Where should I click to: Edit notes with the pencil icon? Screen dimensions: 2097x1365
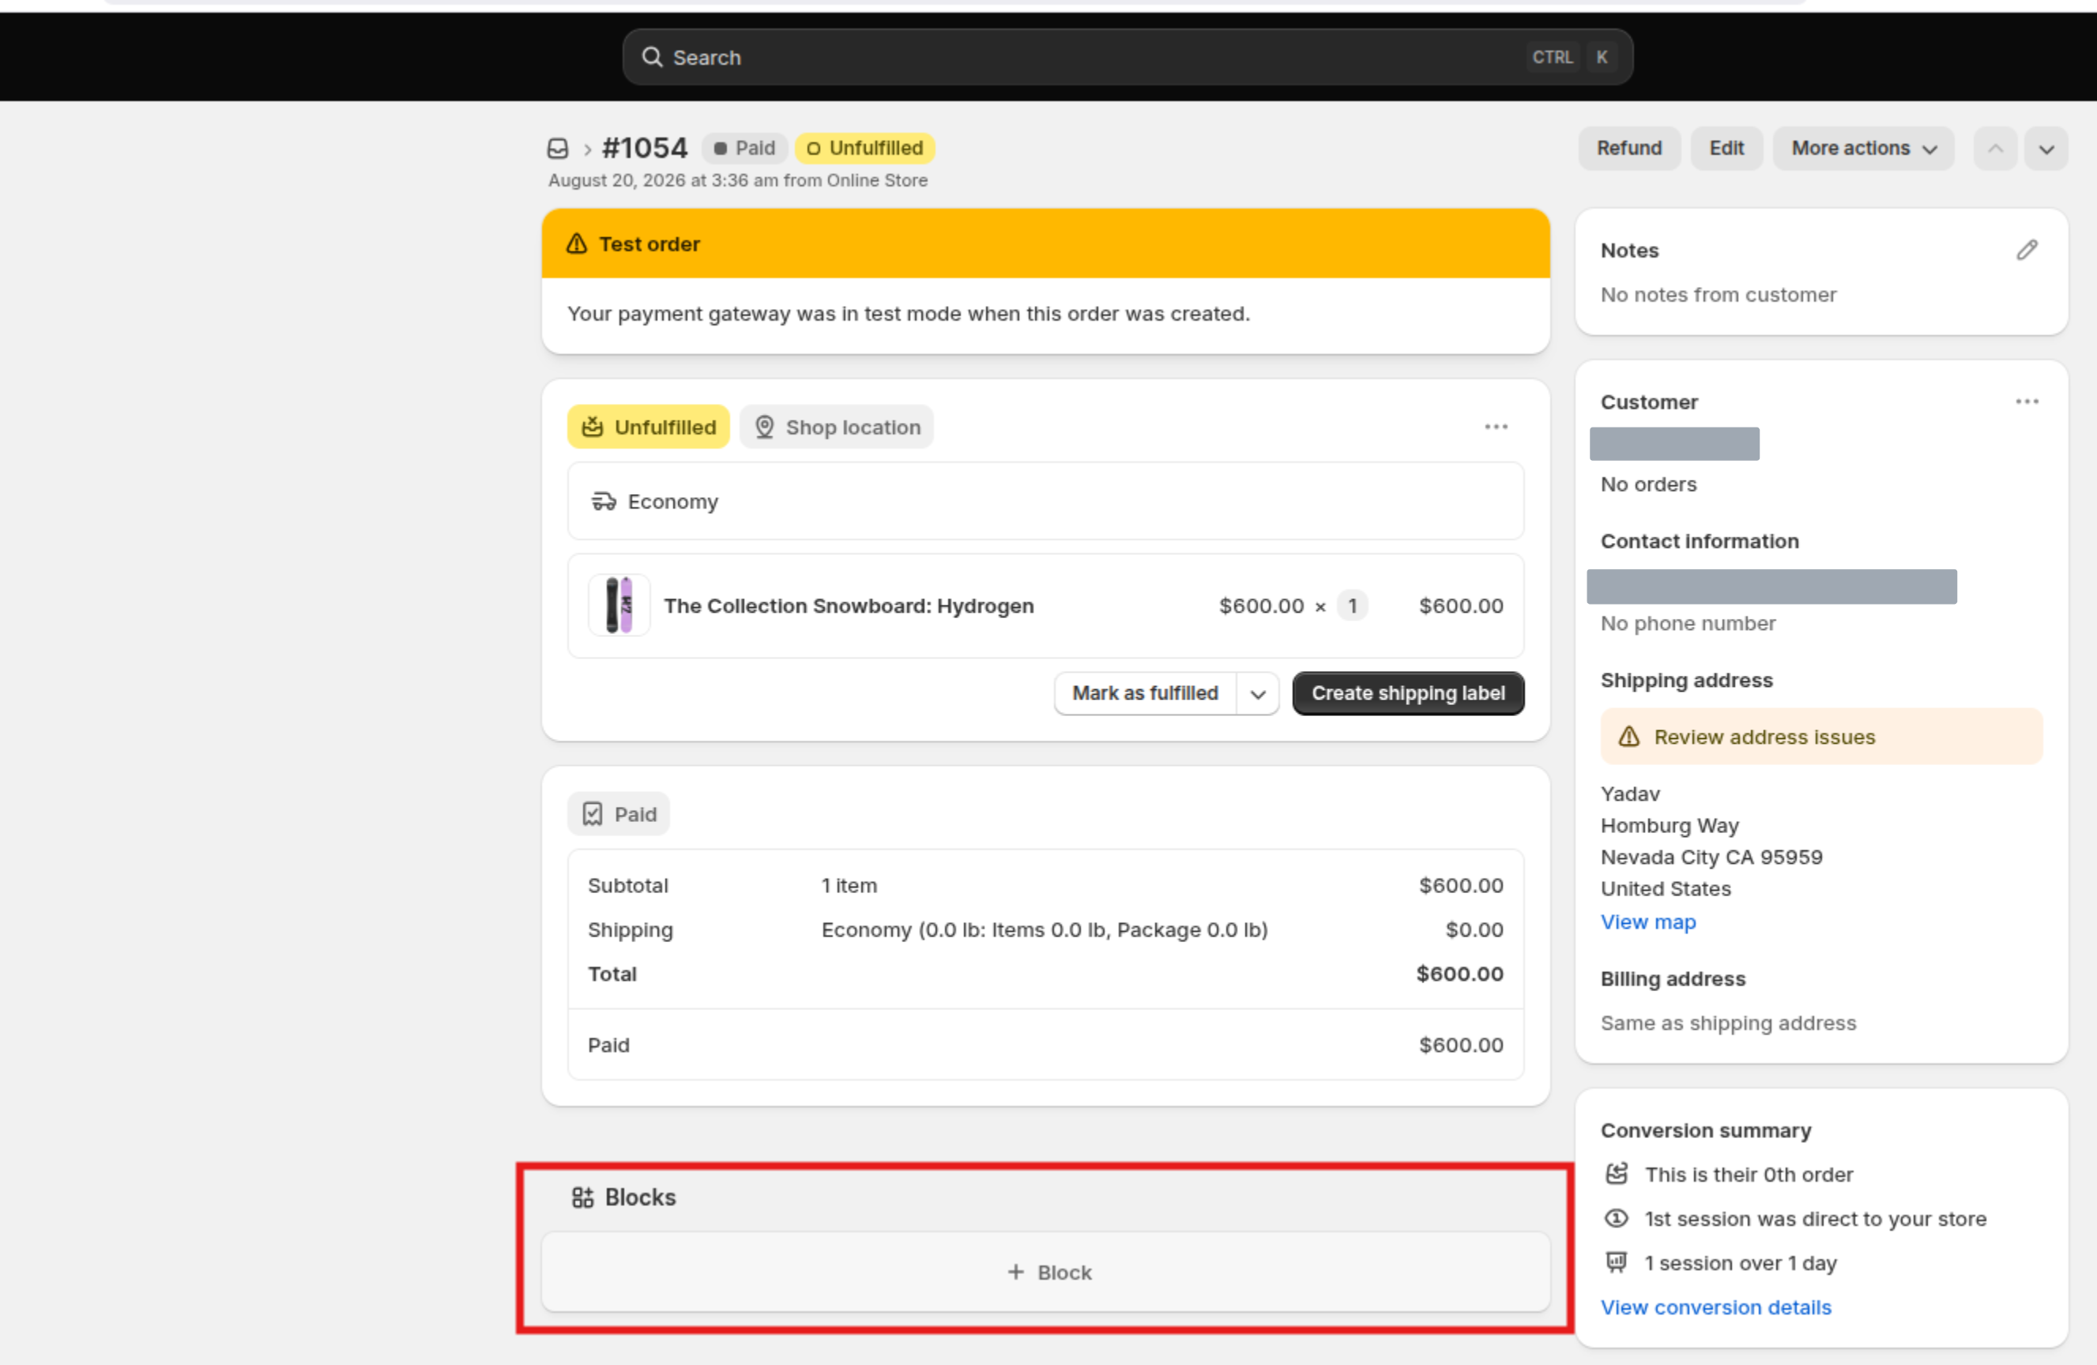click(x=2027, y=251)
